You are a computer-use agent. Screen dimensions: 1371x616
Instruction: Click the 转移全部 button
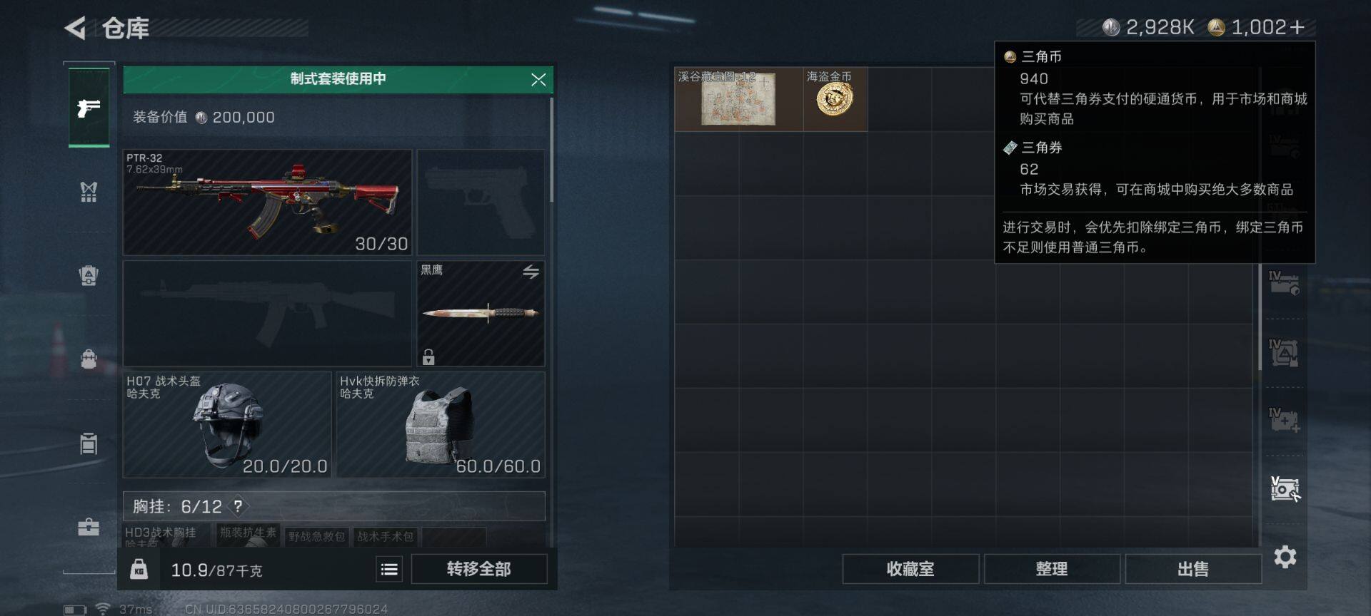click(x=479, y=569)
